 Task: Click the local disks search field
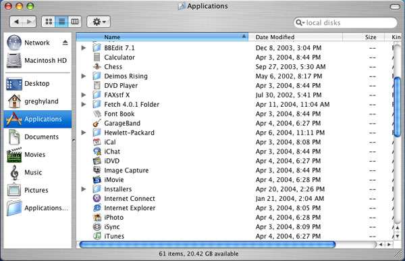click(345, 23)
